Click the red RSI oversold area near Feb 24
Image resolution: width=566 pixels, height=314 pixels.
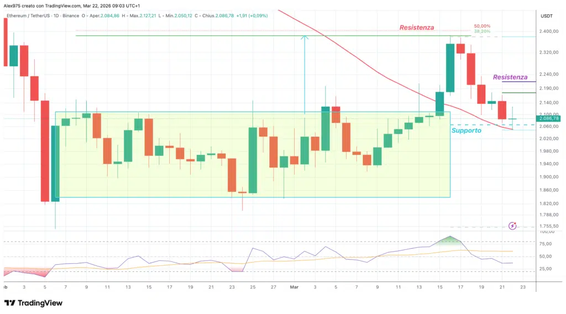tap(237, 269)
